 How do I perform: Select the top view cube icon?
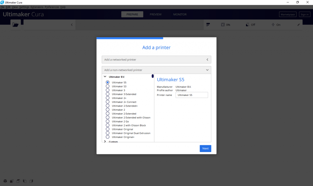(18, 181)
